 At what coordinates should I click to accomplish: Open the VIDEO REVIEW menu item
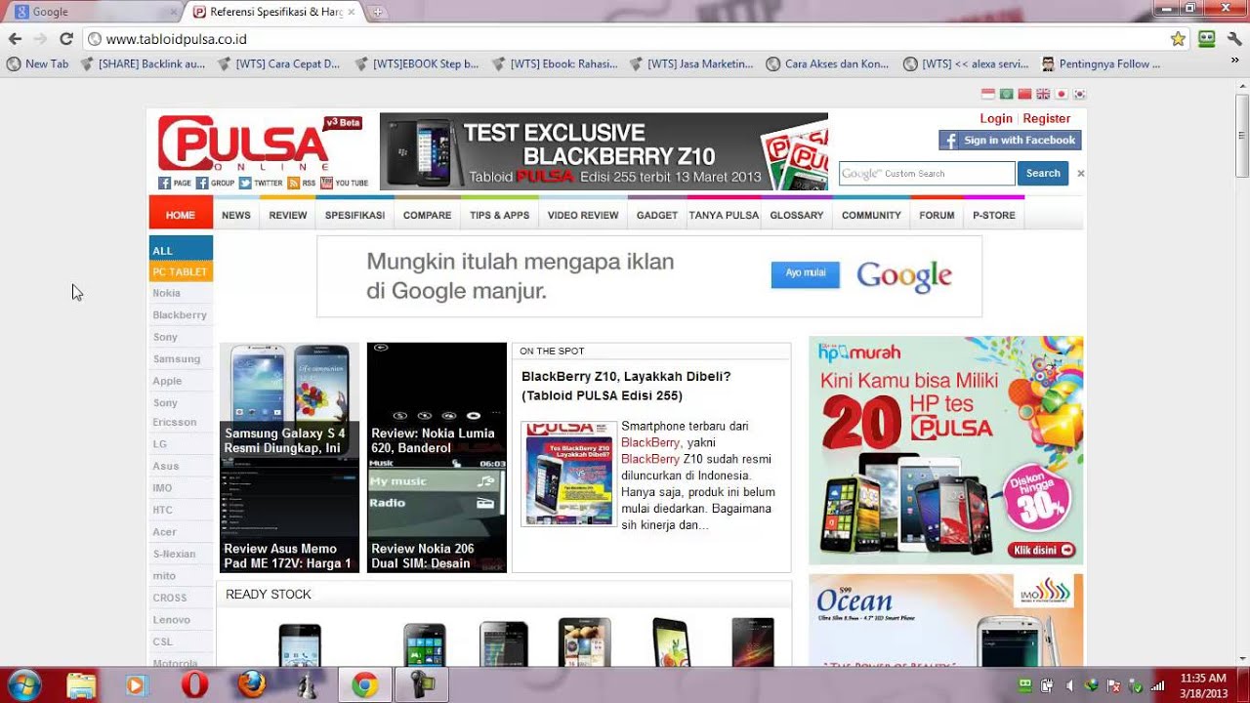[x=583, y=215]
